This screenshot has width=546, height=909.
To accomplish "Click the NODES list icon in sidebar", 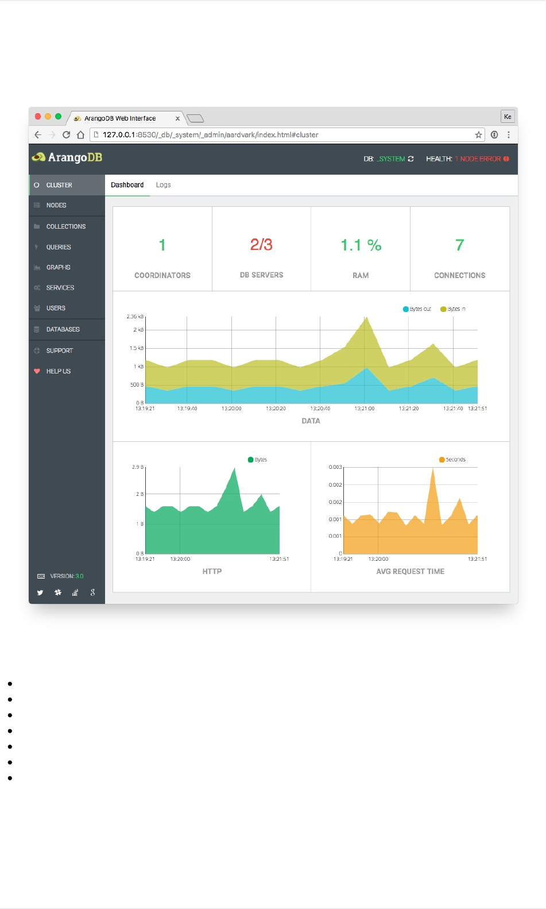I will (x=37, y=205).
